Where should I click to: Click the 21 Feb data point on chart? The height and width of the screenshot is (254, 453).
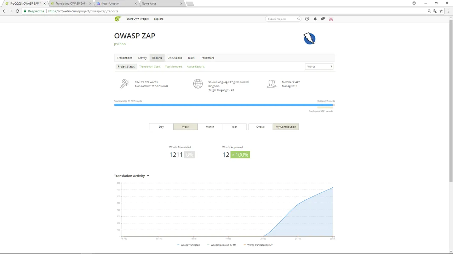[298, 204]
